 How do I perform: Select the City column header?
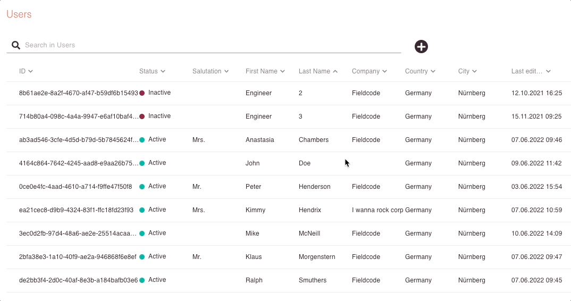point(464,71)
